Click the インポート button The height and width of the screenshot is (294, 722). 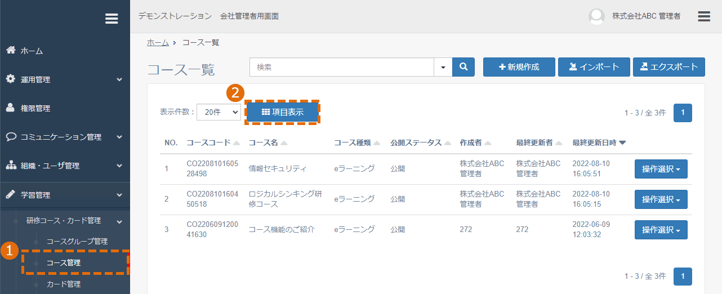tap(594, 67)
